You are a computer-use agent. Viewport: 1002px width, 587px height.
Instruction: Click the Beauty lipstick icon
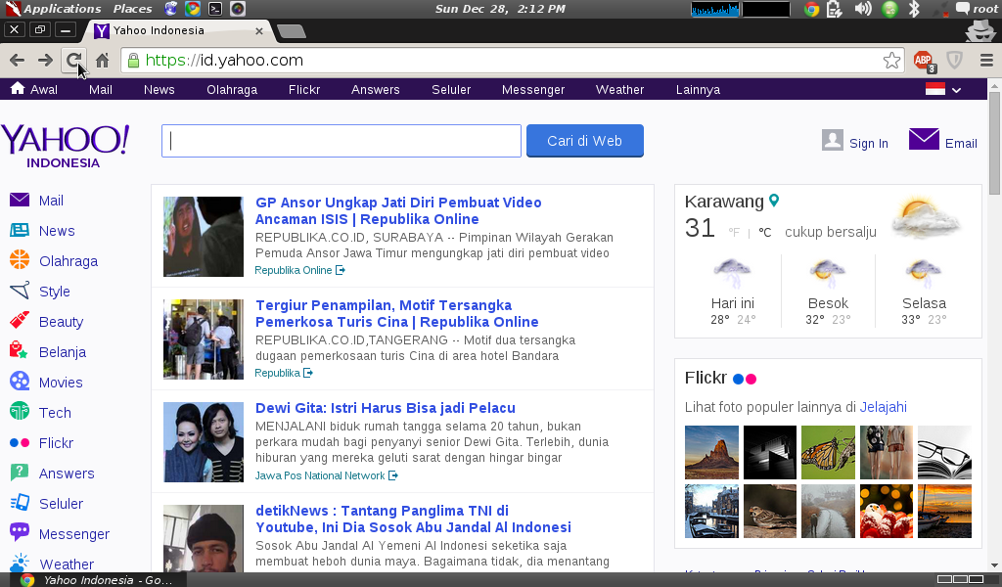[20, 321]
